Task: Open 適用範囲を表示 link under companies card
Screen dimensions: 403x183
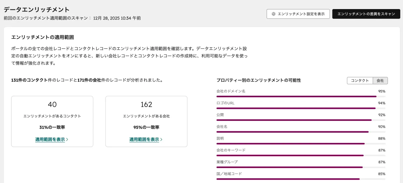Action: pyautogui.click(x=144, y=139)
